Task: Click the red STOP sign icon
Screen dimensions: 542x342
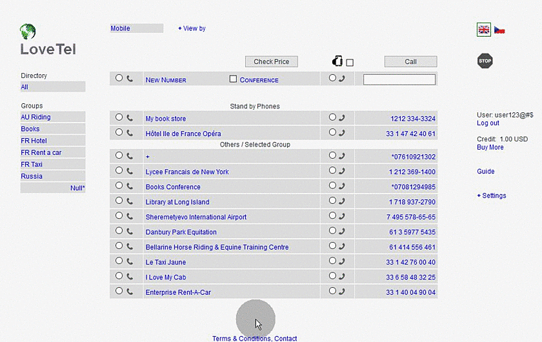Action: (x=485, y=61)
